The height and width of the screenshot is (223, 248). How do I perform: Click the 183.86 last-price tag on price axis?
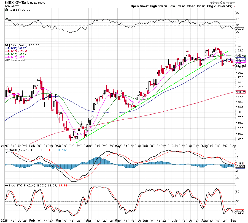point(240,66)
